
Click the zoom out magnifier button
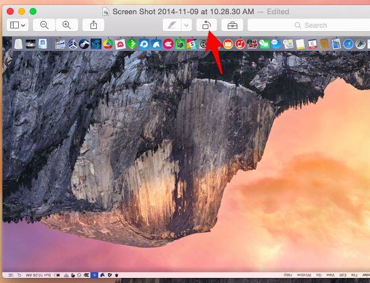point(44,25)
